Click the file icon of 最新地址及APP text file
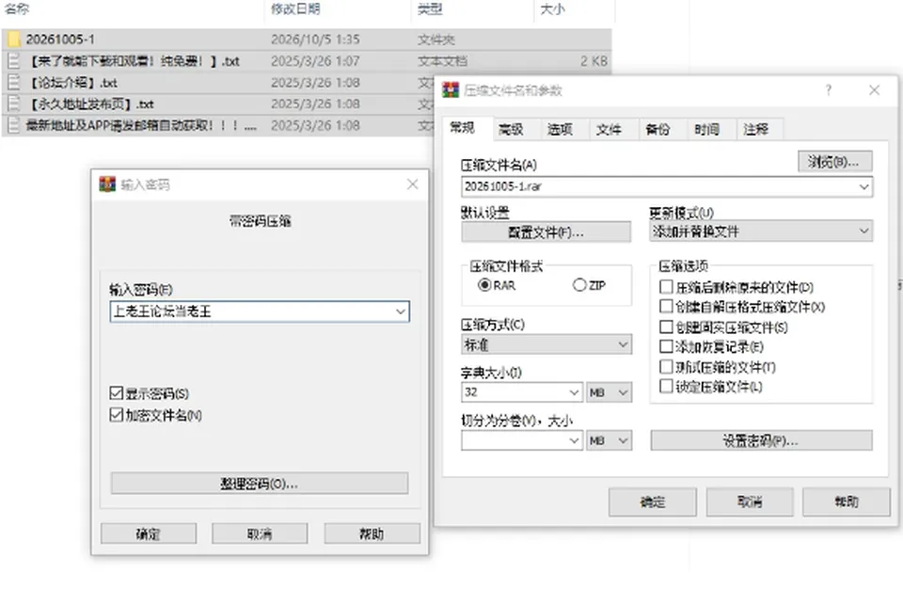Image resolution: width=903 pixels, height=589 pixels. (14, 125)
